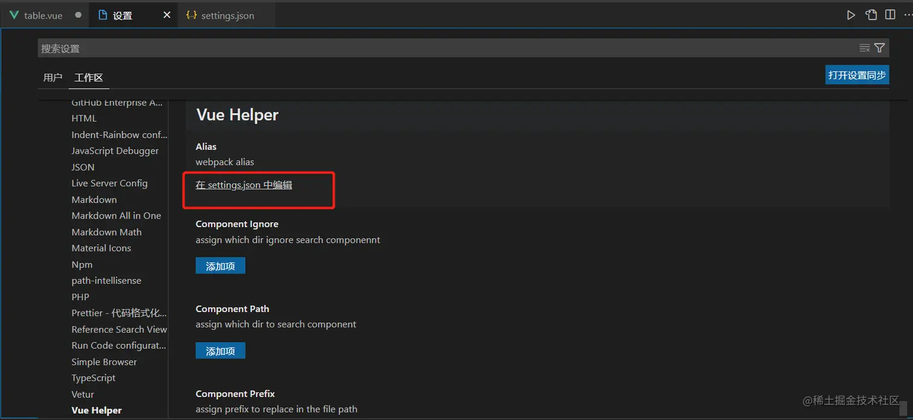Click the Component Ignore setting title
This screenshot has height=420, width=913.
pyautogui.click(x=237, y=224)
